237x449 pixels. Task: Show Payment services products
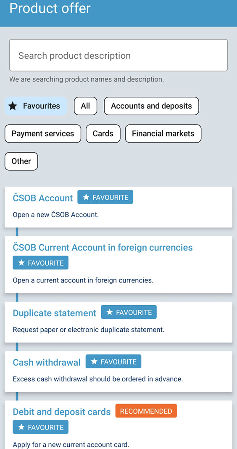click(x=43, y=133)
